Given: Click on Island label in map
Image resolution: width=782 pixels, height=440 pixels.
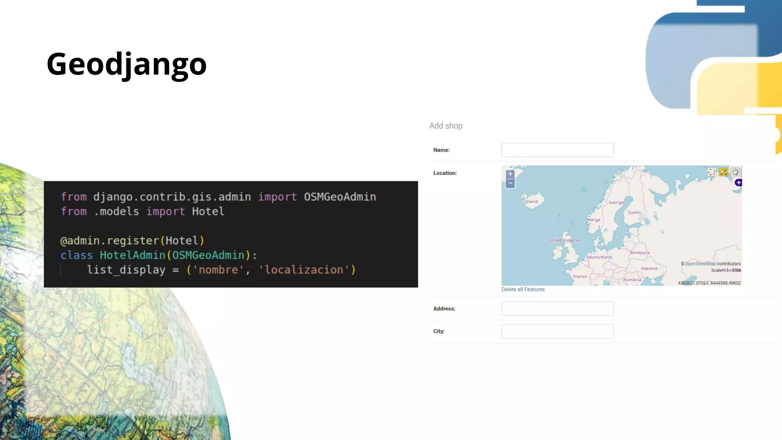Looking at the screenshot, I should pos(531,202).
